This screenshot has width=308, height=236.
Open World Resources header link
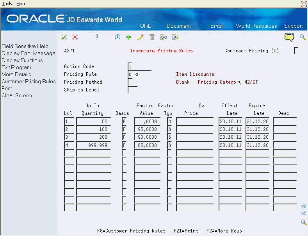click(256, 26)
